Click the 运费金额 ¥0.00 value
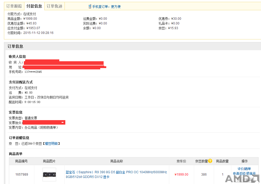The height and width of the screenshot is (184, 261). click(103, 18)
